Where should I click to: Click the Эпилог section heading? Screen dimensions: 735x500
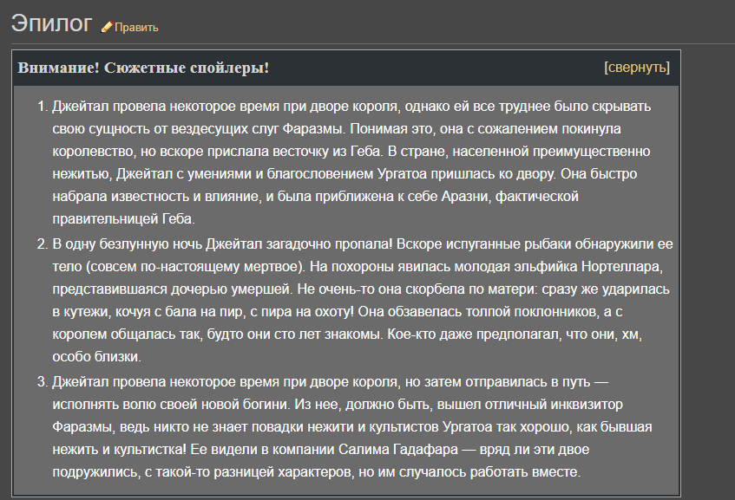[51, 23]
